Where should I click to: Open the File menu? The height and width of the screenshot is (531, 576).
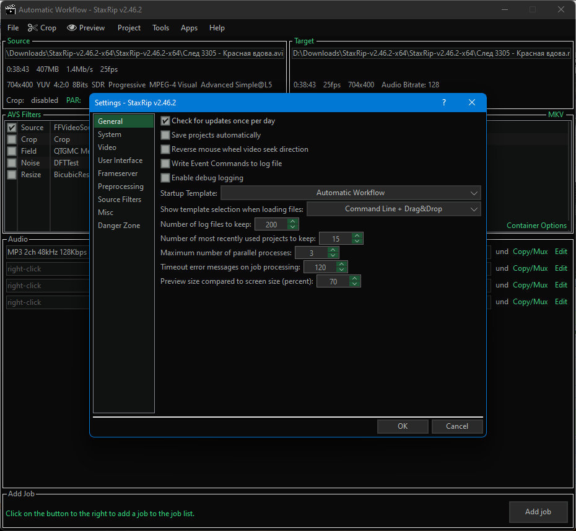[13, 28]
